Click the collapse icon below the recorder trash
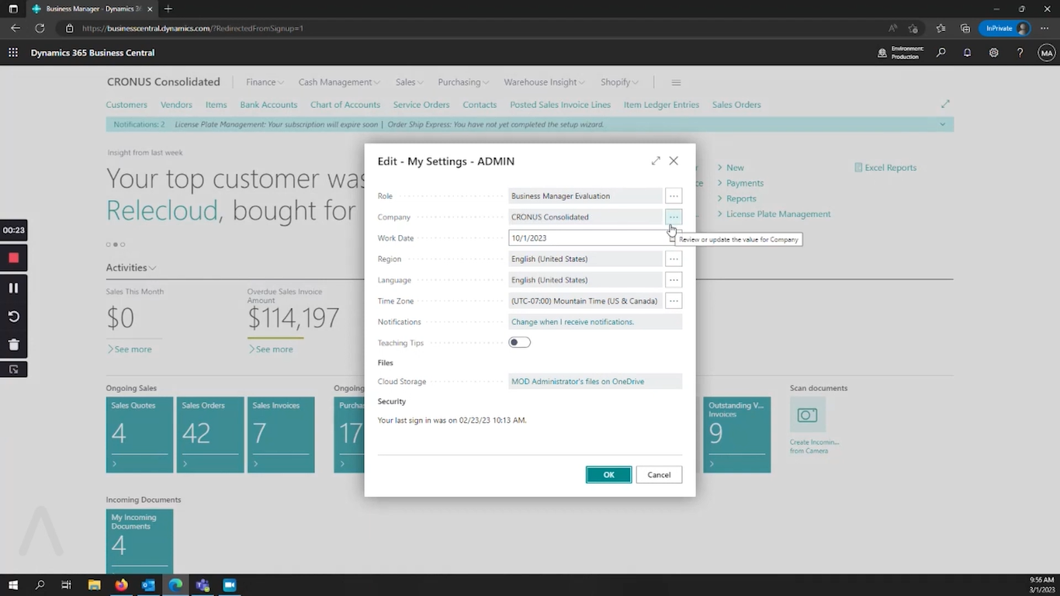 tap(13, 369)
